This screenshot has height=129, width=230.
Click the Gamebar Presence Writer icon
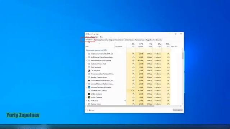pos(89,77)
